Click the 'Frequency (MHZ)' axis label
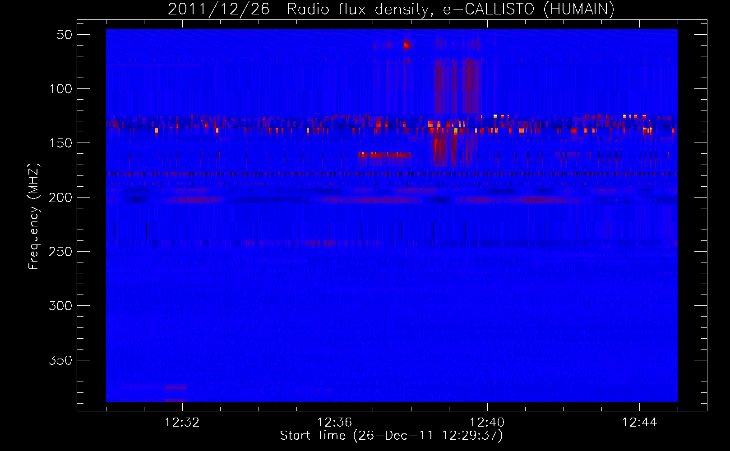This screenshot has width=730, height=451. click(x=34, y=216)
